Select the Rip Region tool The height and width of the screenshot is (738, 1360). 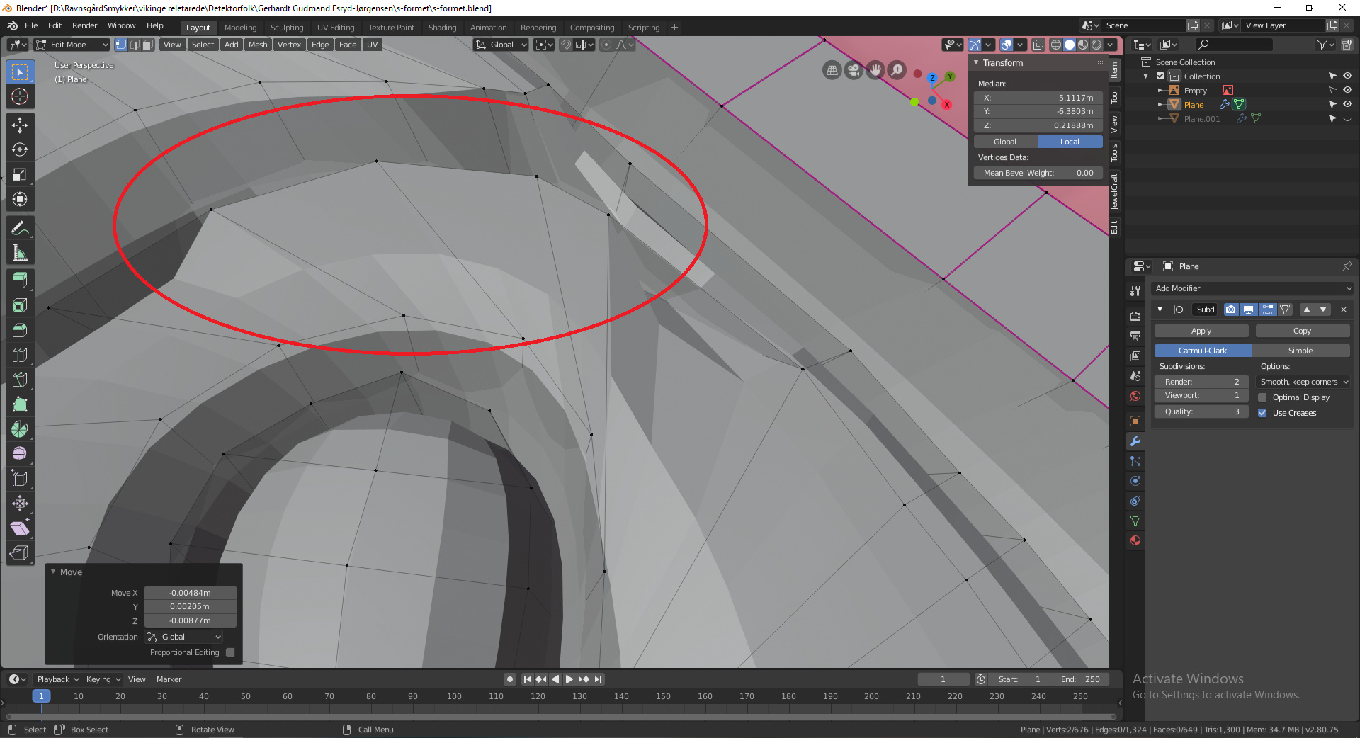(20, 553)
